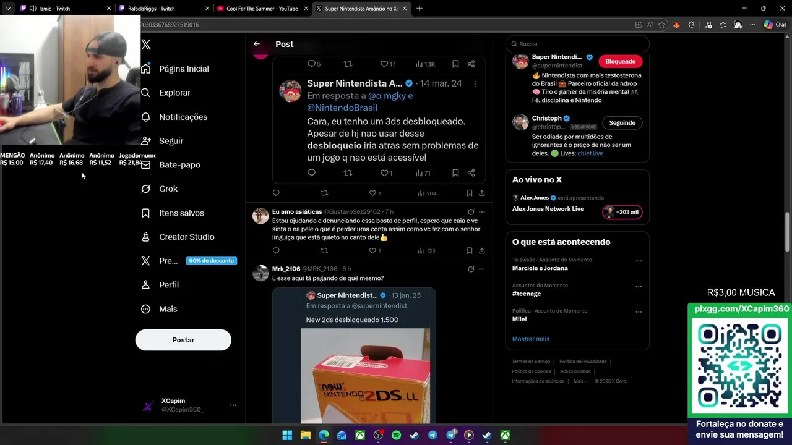792x445 pixels.
Task: Open Bate-papo in the sidebar
Action: (x=171, y=165)
